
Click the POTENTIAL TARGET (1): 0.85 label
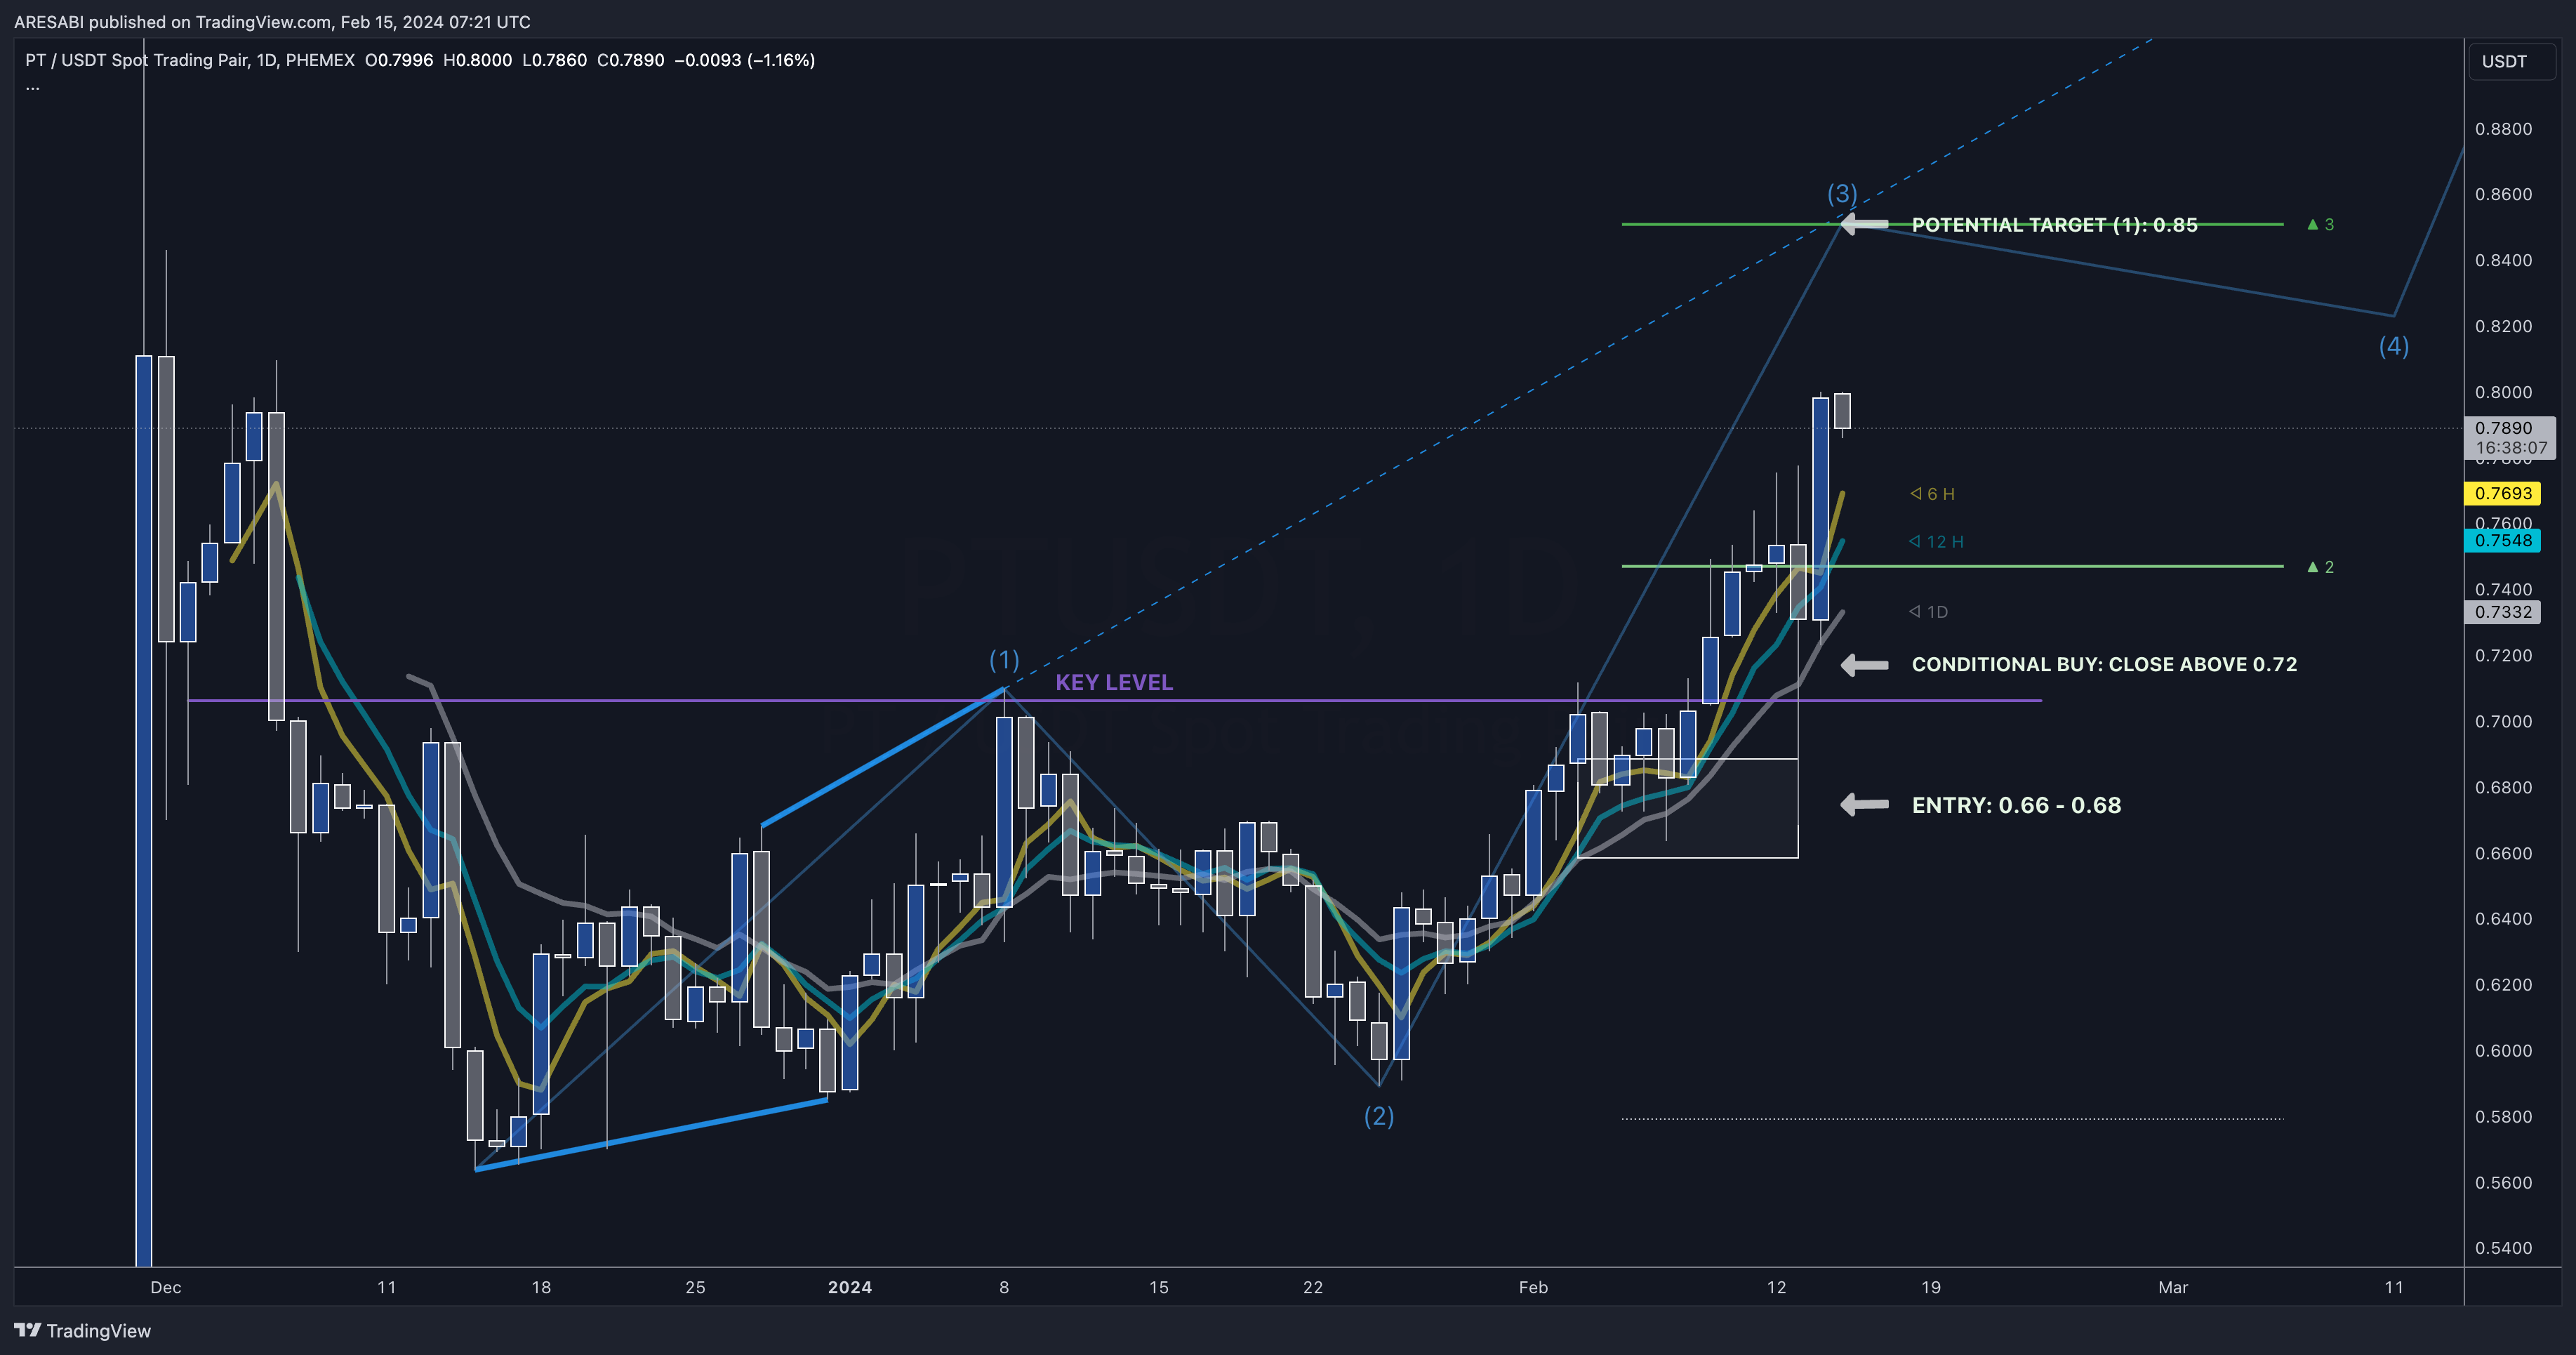click(2054, 224)
